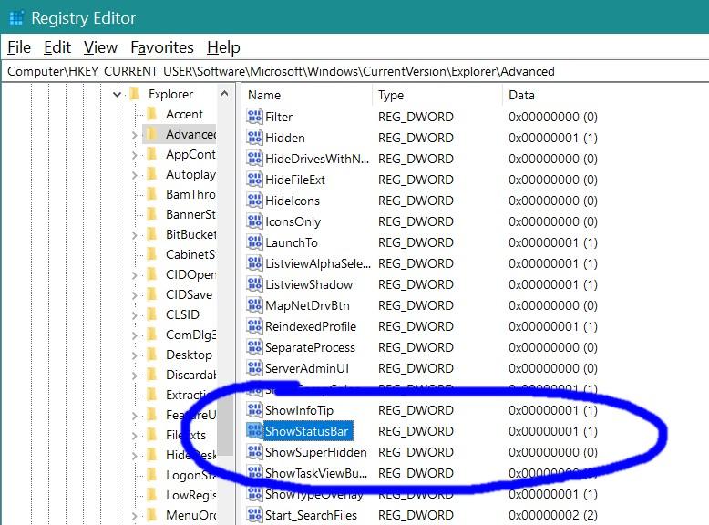
Task: Click the LaunchTo DWORD icon
Action: pyautogui.click(x=254, y=242)
